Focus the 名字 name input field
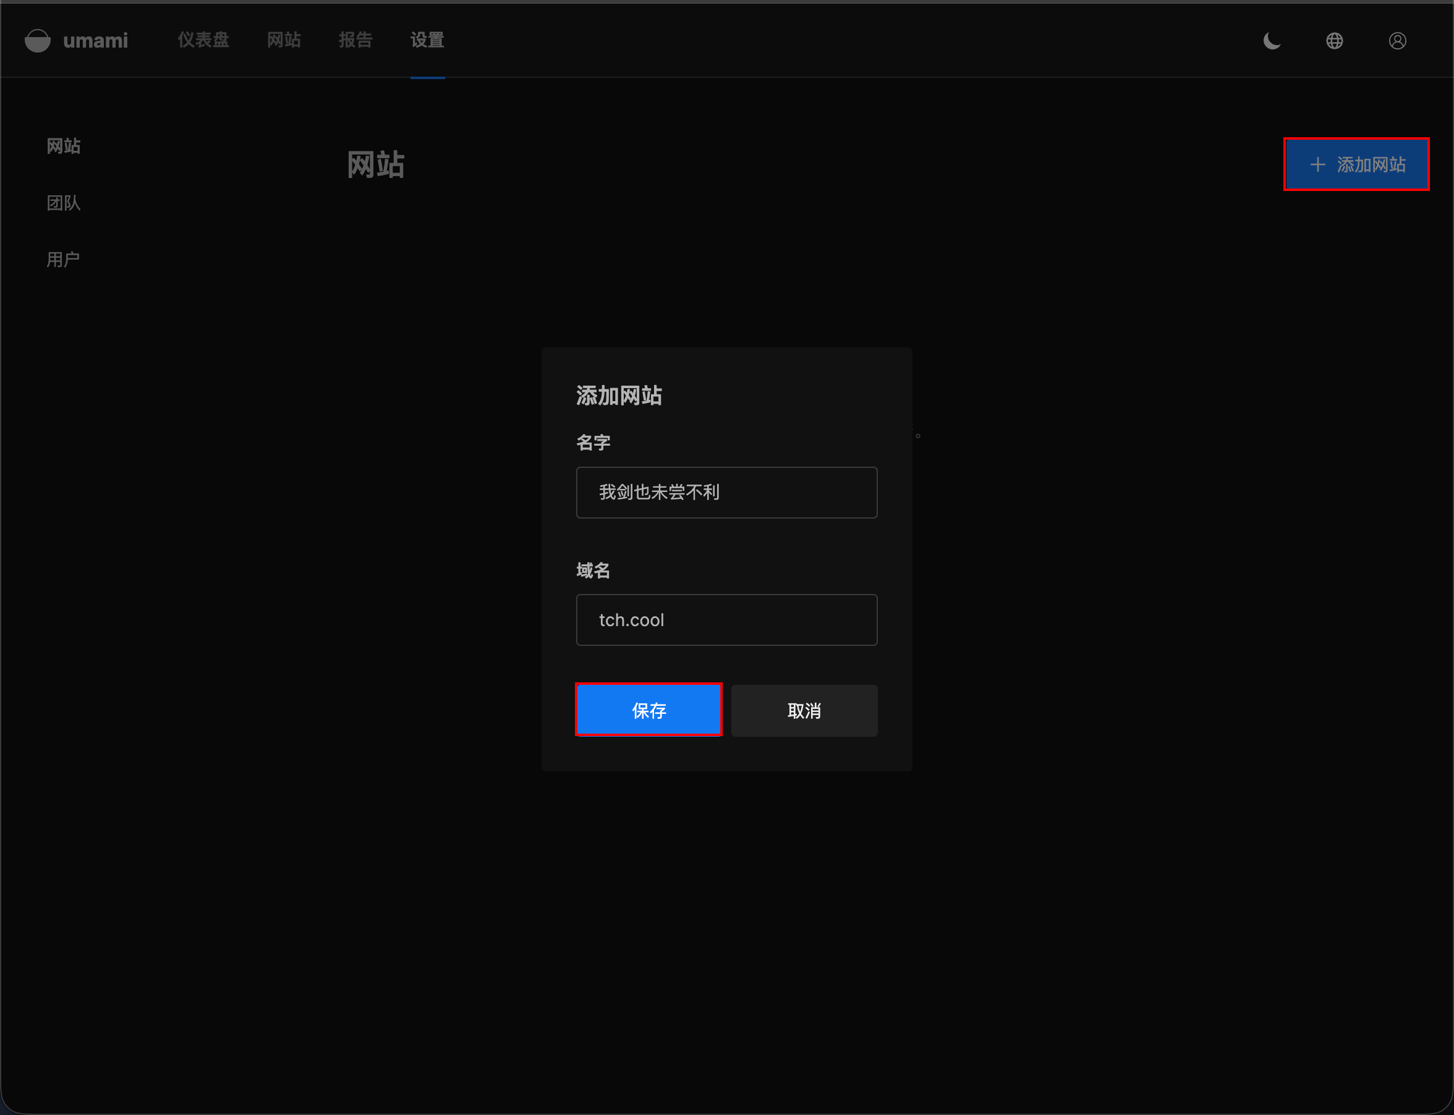The height and width of the screenshot is (1115, 1454). (726, 493)
